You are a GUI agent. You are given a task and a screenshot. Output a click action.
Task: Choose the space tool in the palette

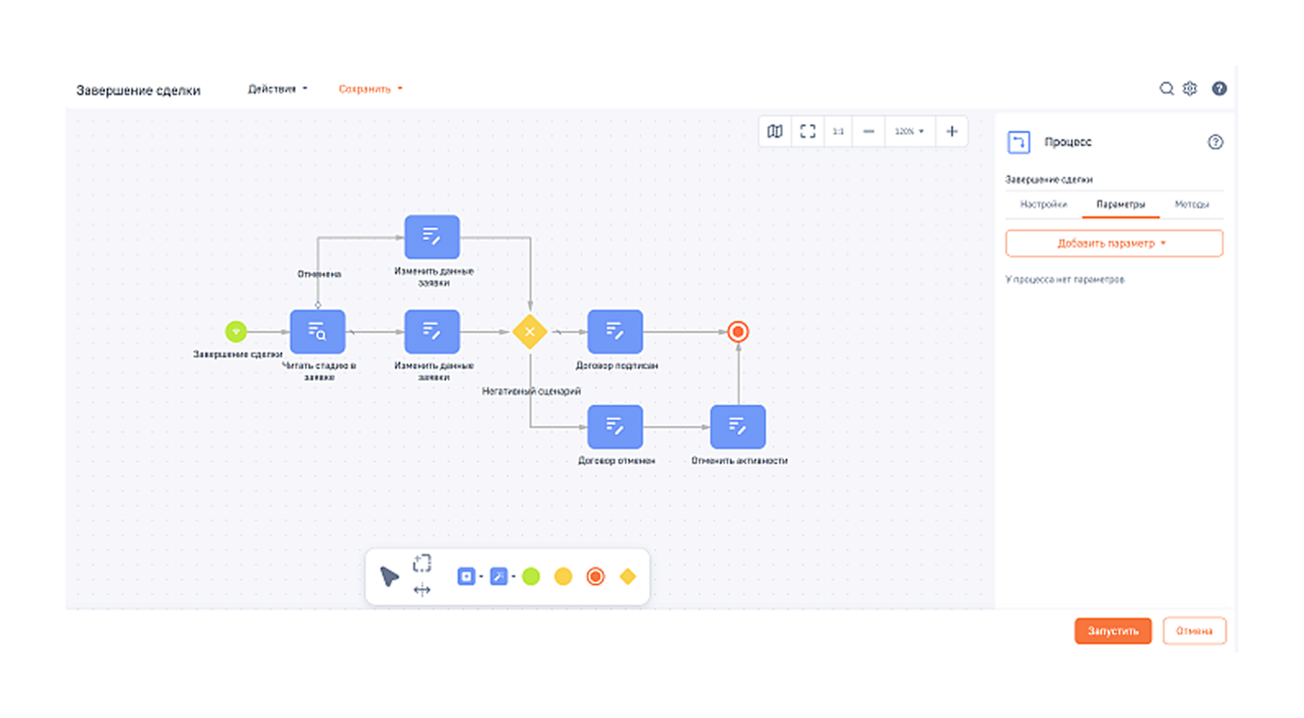pos(422,589)
